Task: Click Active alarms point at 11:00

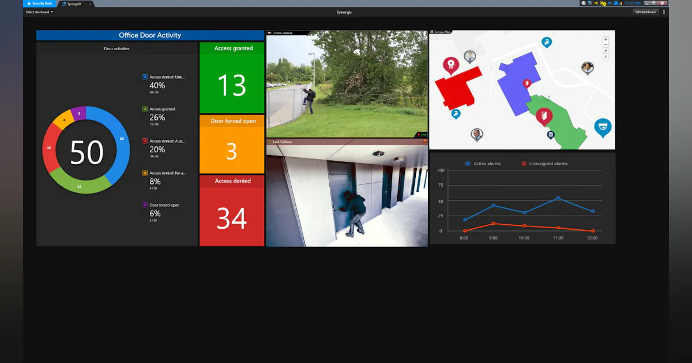Action: click(x=558, y=198)
